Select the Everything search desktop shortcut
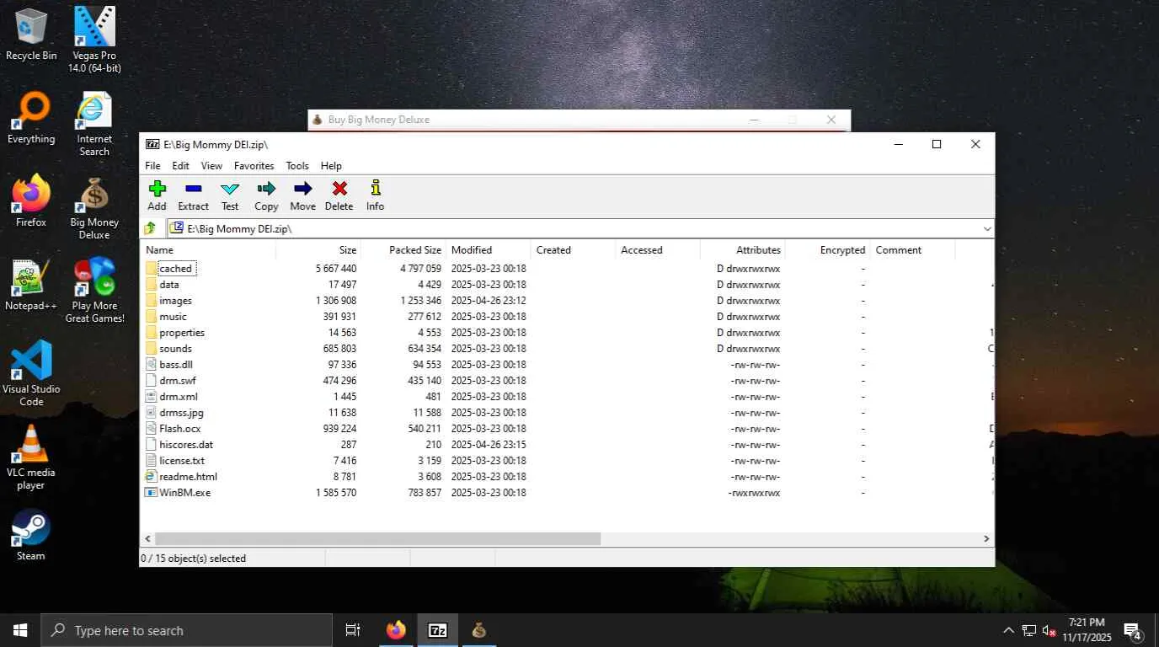This screenshot has height=647, width=1159. coord(31,118)
